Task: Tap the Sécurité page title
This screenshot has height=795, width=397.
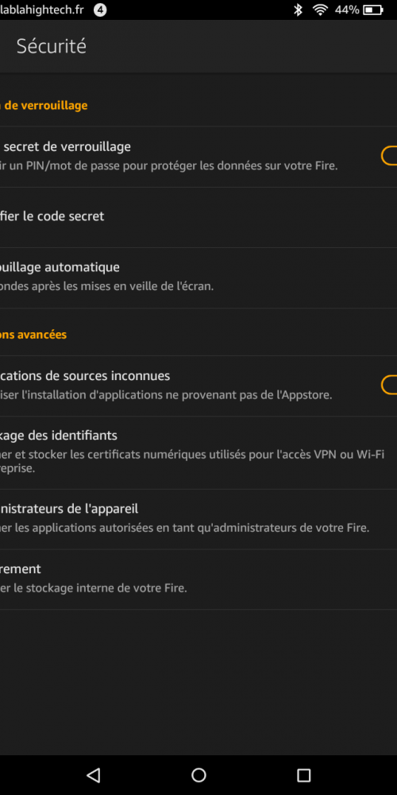Action: pos(51,46)
